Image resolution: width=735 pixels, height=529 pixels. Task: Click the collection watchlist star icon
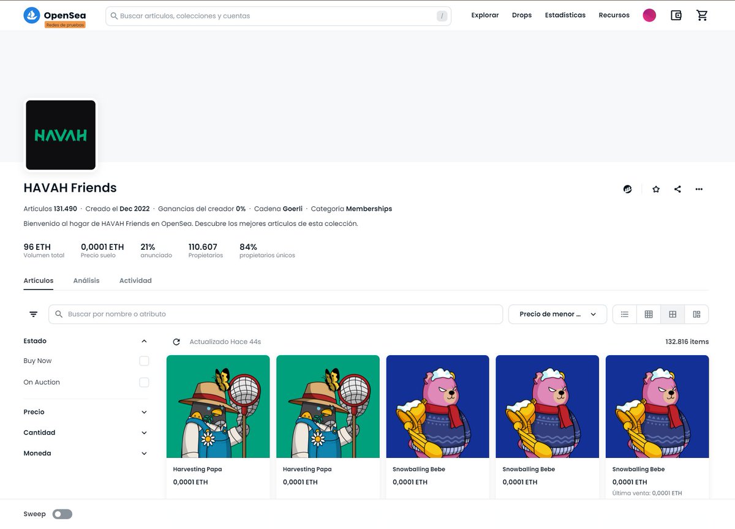tap(656, 189)
